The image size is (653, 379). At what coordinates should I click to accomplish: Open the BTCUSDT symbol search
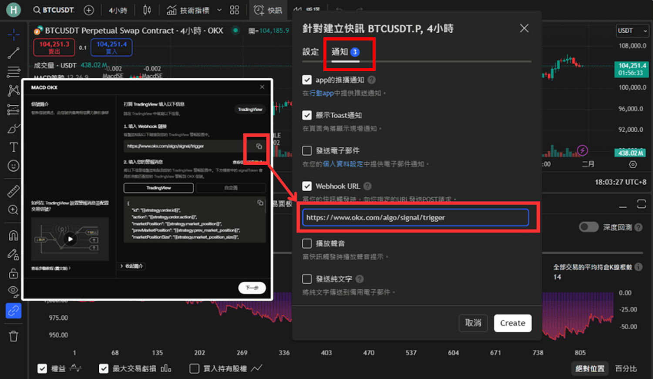[54, 10]
